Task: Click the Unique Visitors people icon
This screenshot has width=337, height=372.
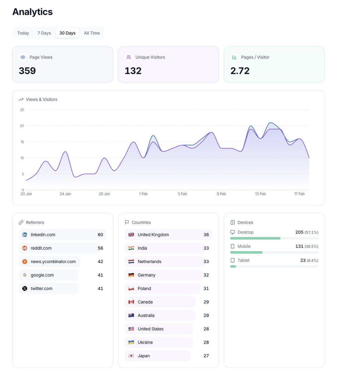Action: pos(129,57)
